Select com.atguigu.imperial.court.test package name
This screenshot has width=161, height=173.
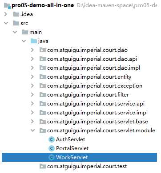tap(87, 166)
